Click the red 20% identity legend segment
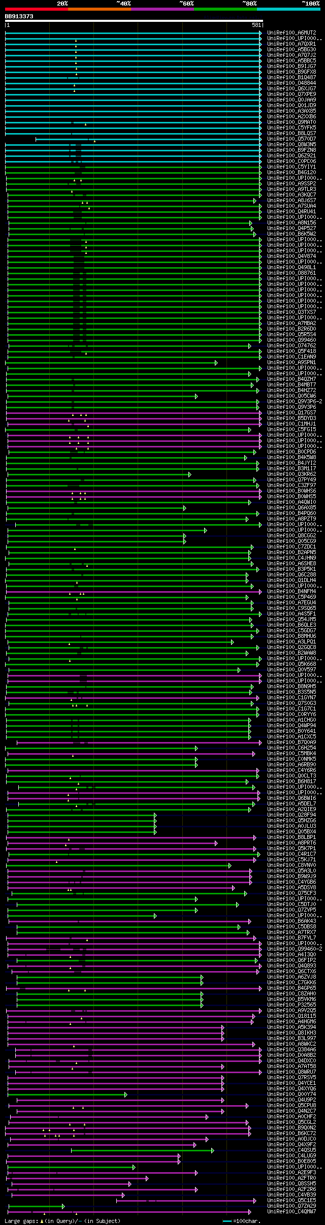The height and width of the screenshot is (1225, 325). click(x=37, y=9)
